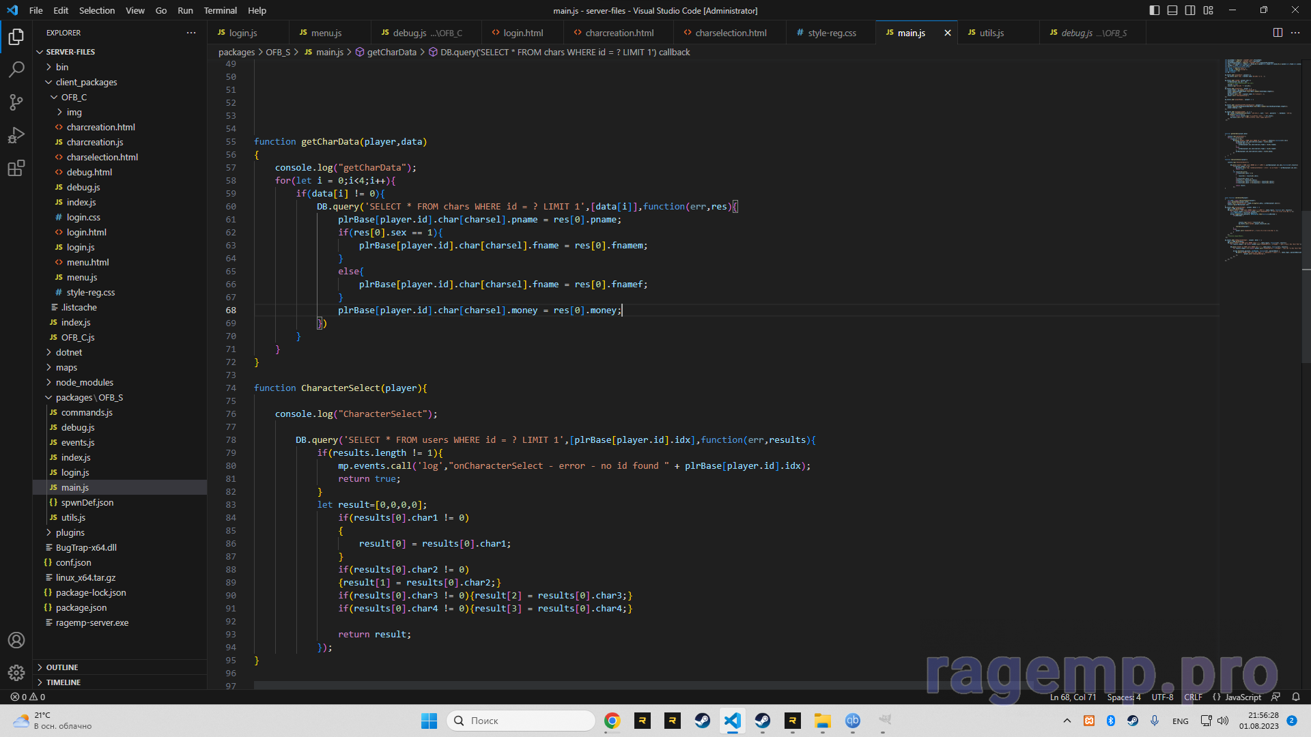
Task: Click Spaces: 4 indentation status item
Action: (1124, 697)
